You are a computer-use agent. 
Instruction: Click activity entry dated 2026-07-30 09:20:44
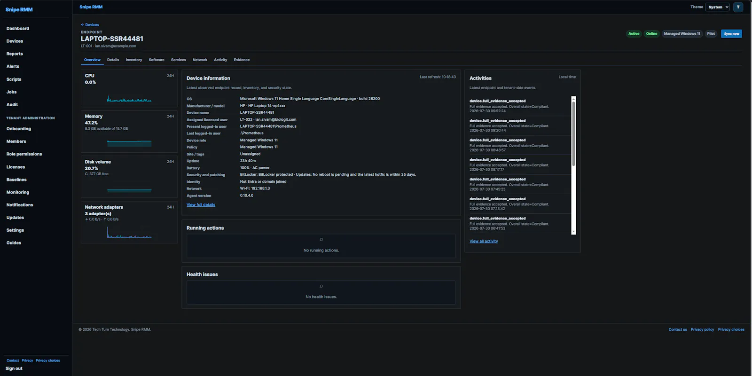[x=519, y=126]
